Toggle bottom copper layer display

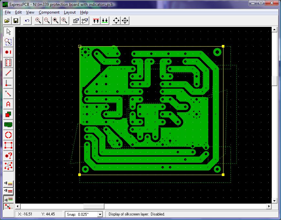pyautogui.click(x=8, y=199)
